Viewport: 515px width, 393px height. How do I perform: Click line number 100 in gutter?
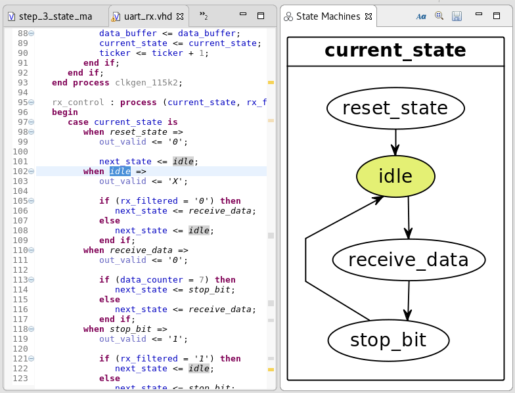[x=20, y=151]
